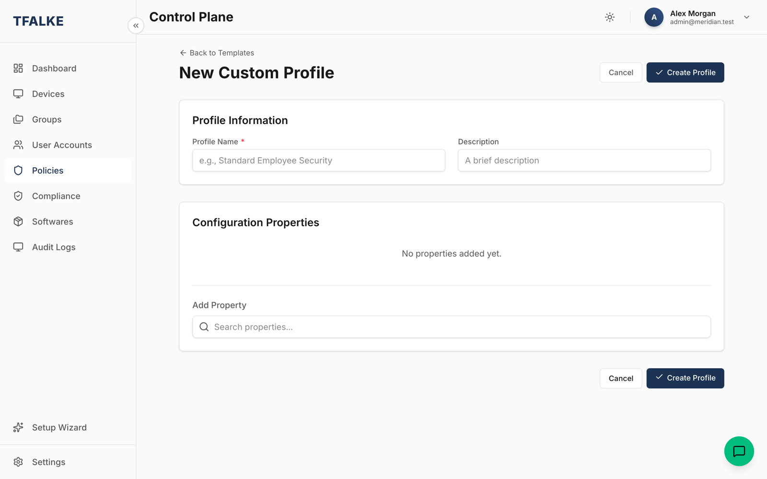
Task: Open the Dashboard menu item
Action: click(x=68, y=68)
